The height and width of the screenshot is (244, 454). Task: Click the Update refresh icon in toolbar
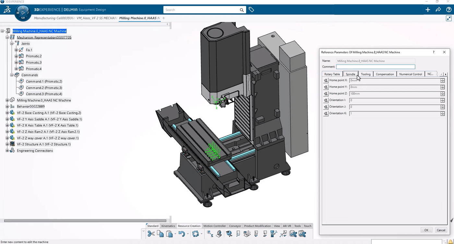coord(195,234)
